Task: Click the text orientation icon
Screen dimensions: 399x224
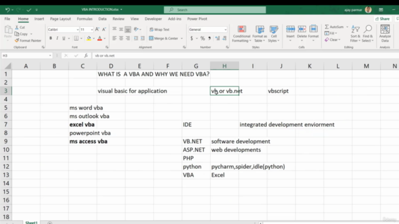Action: [136, 29]
